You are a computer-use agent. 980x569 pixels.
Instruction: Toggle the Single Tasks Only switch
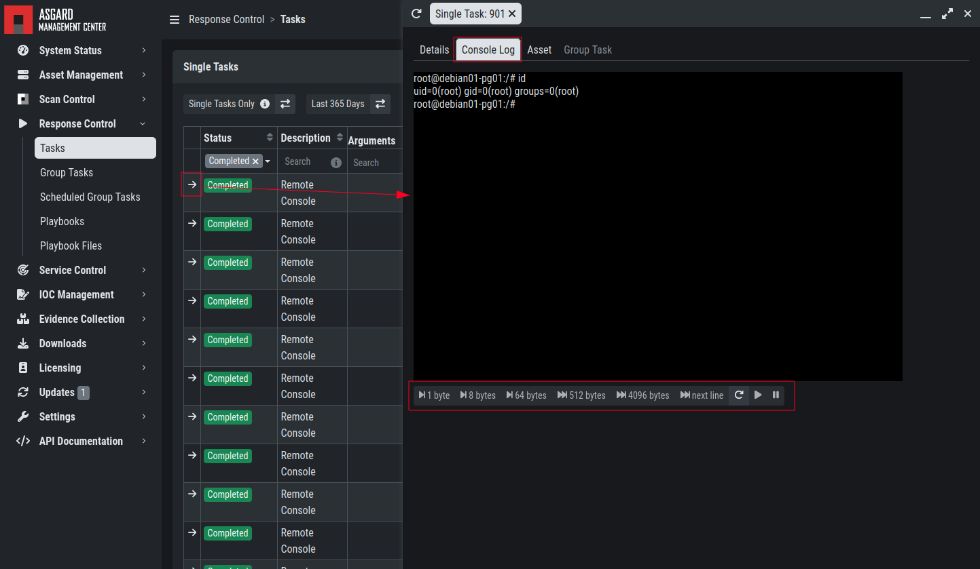point(285,104)
